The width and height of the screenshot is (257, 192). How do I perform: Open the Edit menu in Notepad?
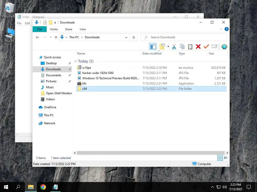click(x=27, y=23)
